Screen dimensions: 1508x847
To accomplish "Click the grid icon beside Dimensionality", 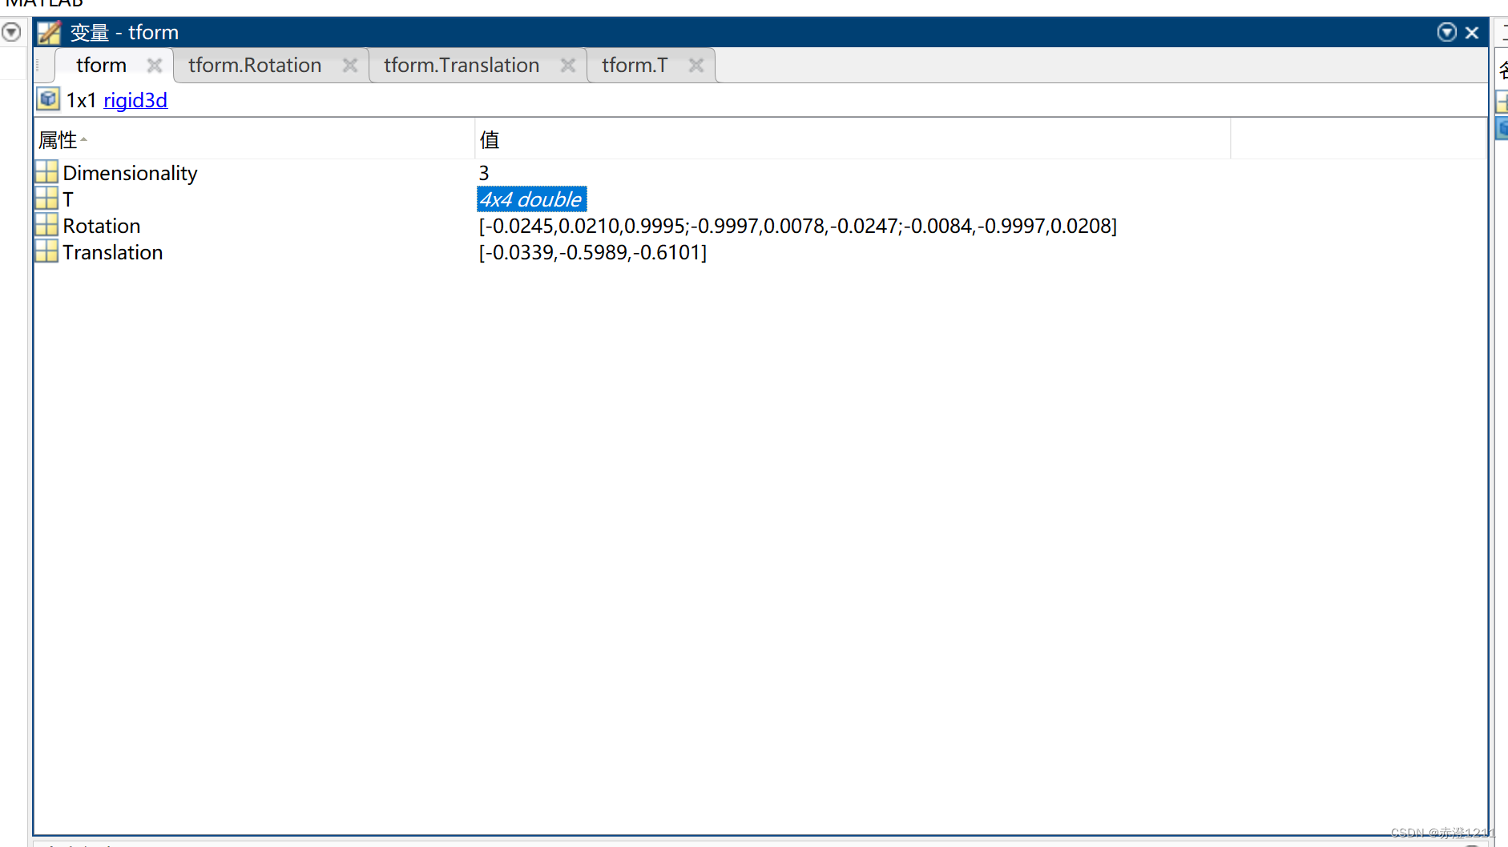I will click(x=46, y=171).
